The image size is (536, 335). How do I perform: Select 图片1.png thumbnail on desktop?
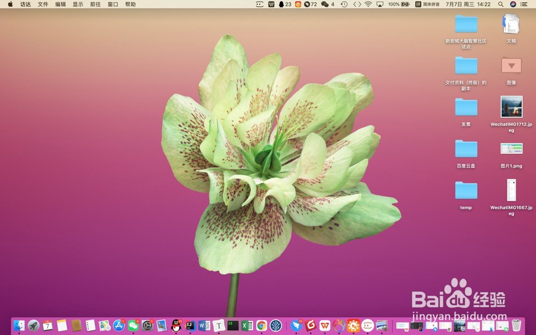click(511, 148)
